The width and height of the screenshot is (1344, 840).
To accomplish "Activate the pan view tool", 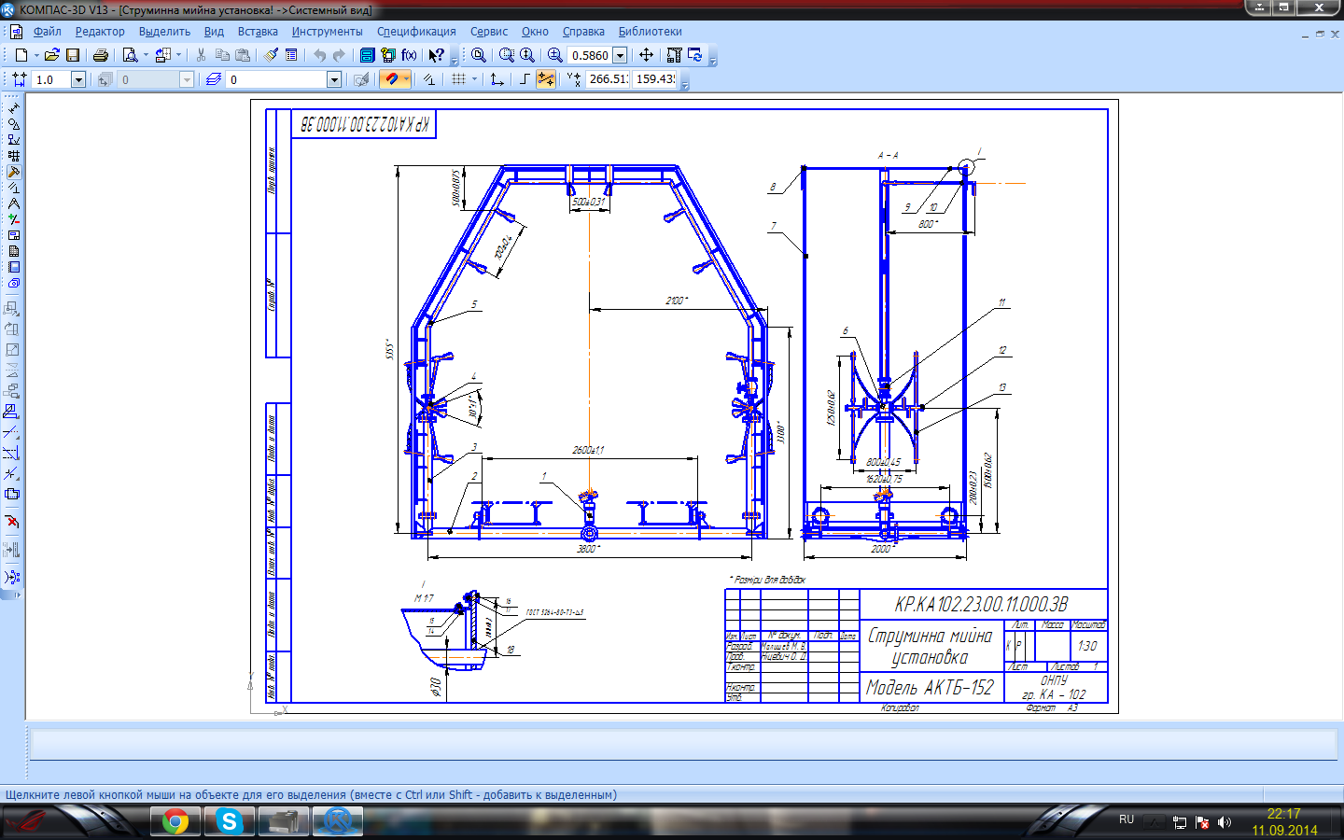I will [646, 55].
